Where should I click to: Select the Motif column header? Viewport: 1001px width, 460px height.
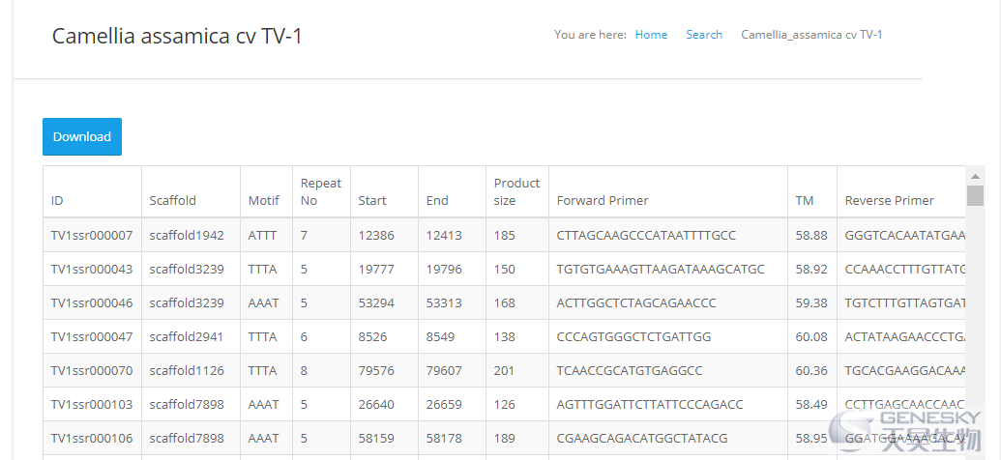pos(266,192)
